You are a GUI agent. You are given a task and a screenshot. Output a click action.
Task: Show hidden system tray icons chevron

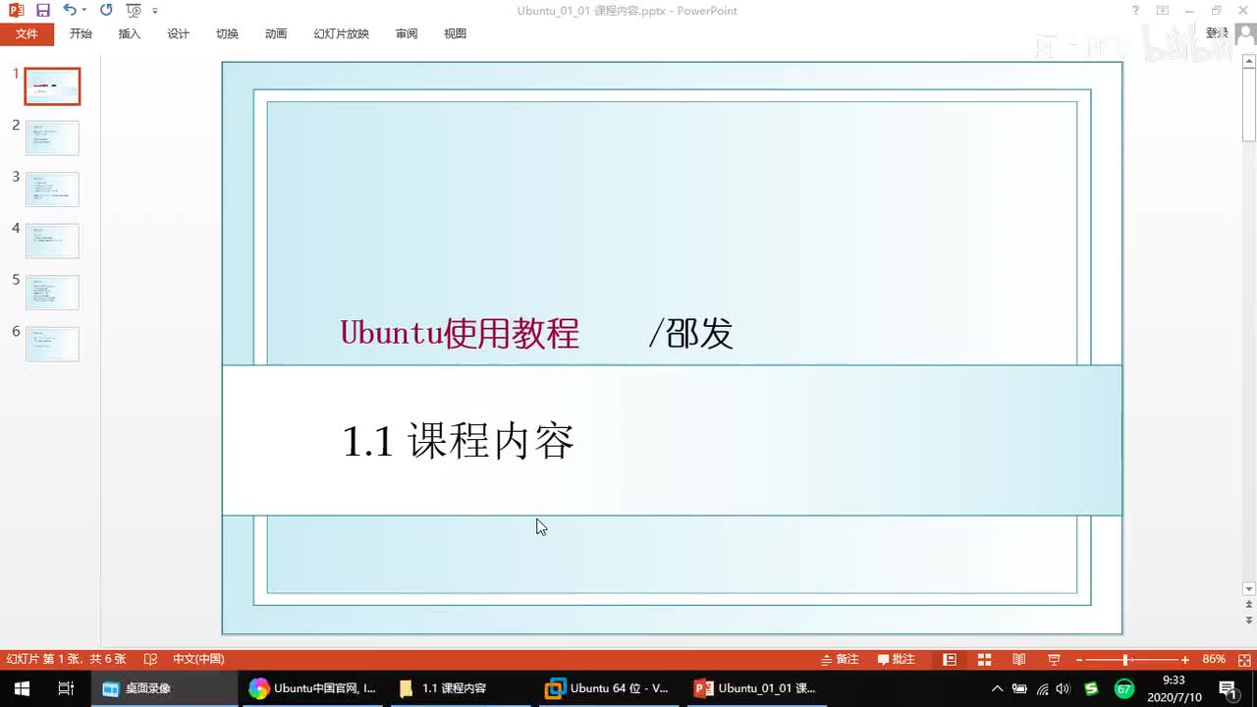[x=998, y=688]
